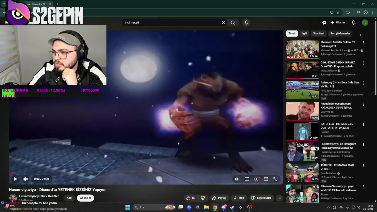Image resolution: width=377 pixels, height=212 pixels.
Task: Open options menu for Aslanbaş Çivi video
Action: click(363, 83)
